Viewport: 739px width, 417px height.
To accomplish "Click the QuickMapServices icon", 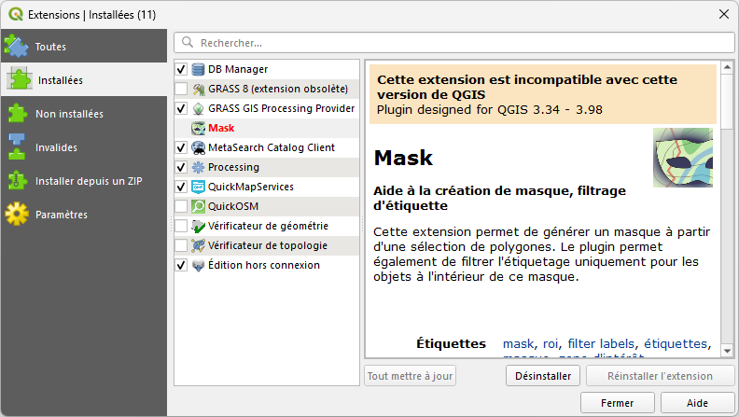I will (198, 187).
